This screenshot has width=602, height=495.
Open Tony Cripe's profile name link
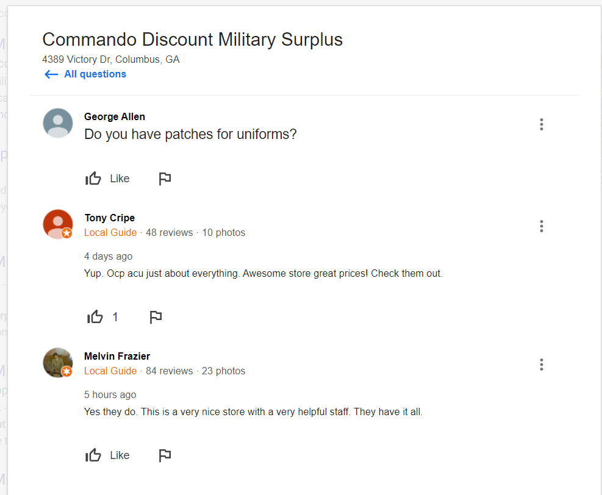(x=109, y=218)
